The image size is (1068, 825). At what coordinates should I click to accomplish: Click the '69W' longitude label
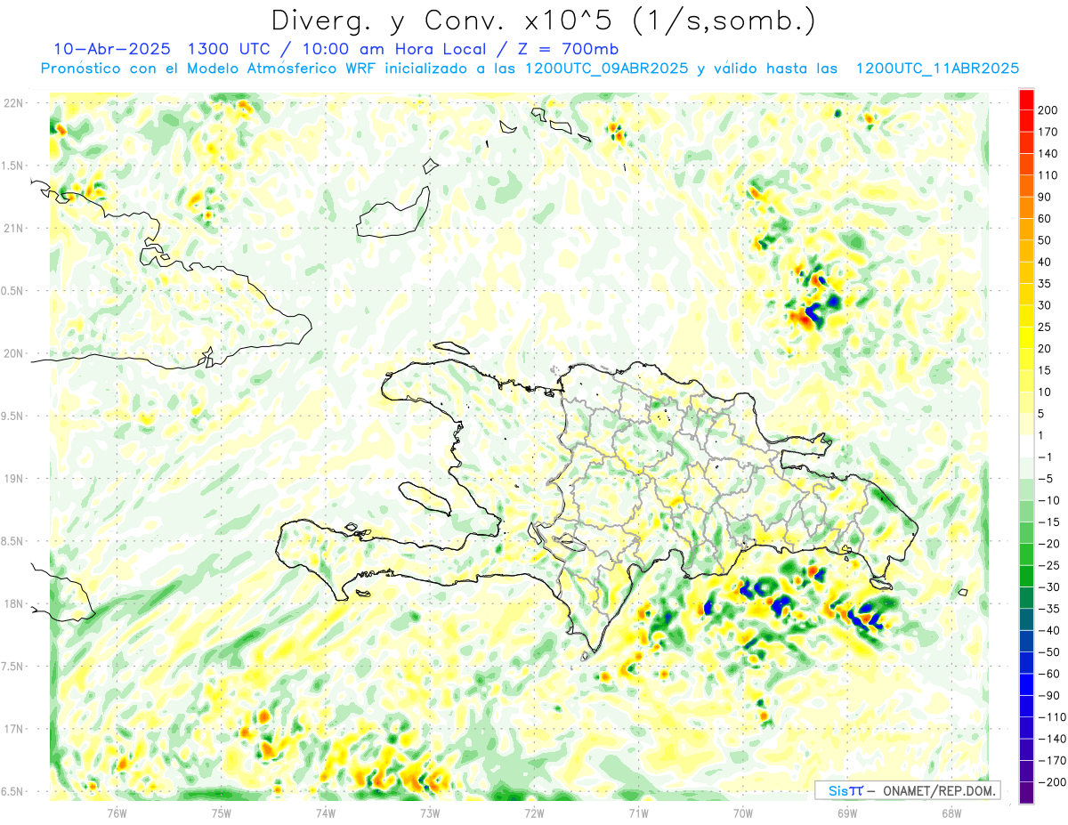[846, 812]
